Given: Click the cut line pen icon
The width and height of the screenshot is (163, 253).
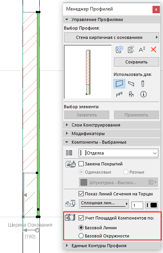Looking at the screenshot, I should 70,204.
